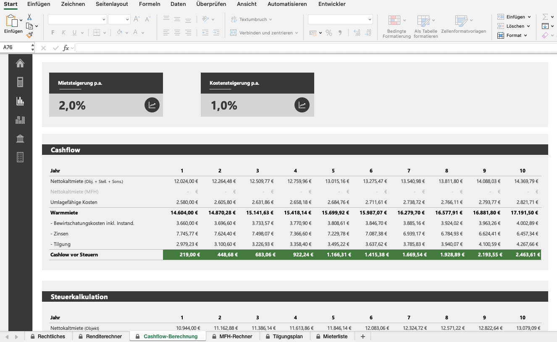Open the number format combo box
The width and height of the screenshot is (557, 342).
pyautogui.click(x=340, y=19)
